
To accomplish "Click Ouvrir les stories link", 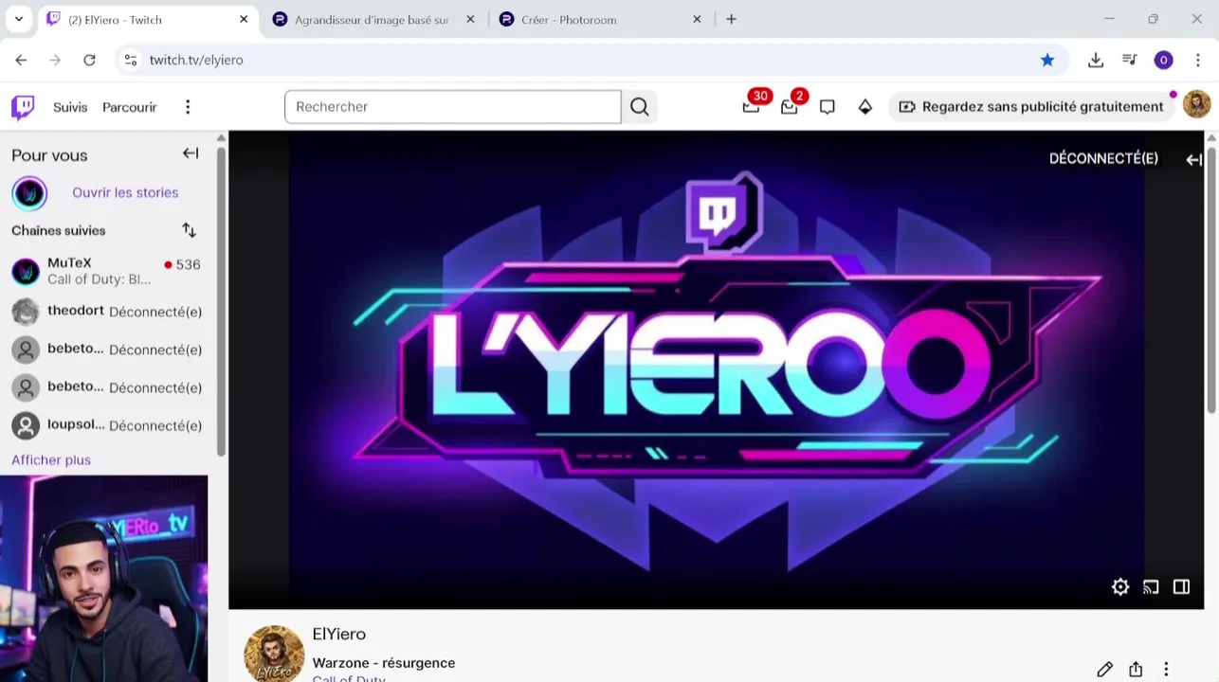I will click(x=125, y=192).
